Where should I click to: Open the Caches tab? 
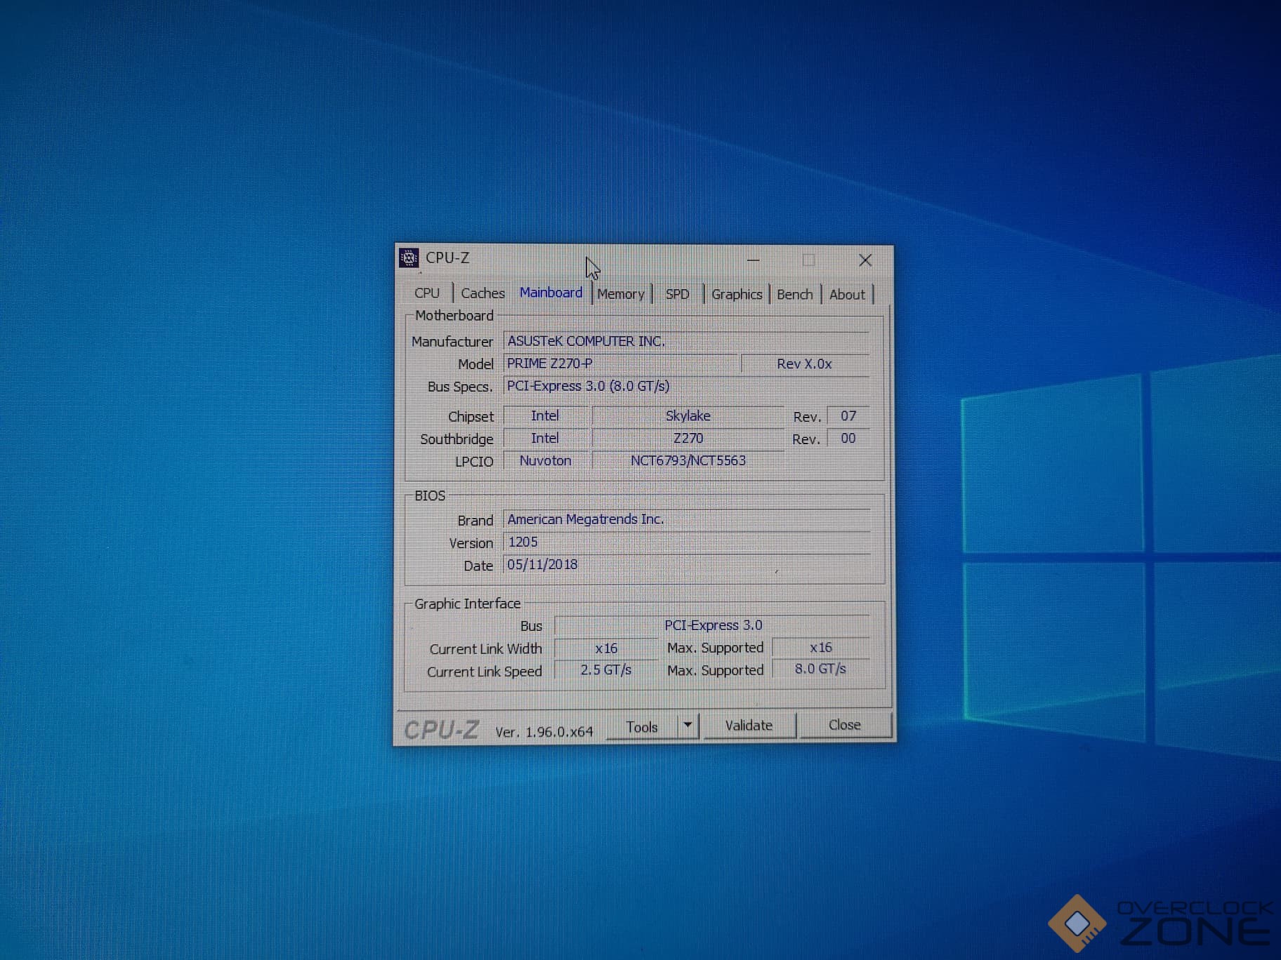point(482,293)
